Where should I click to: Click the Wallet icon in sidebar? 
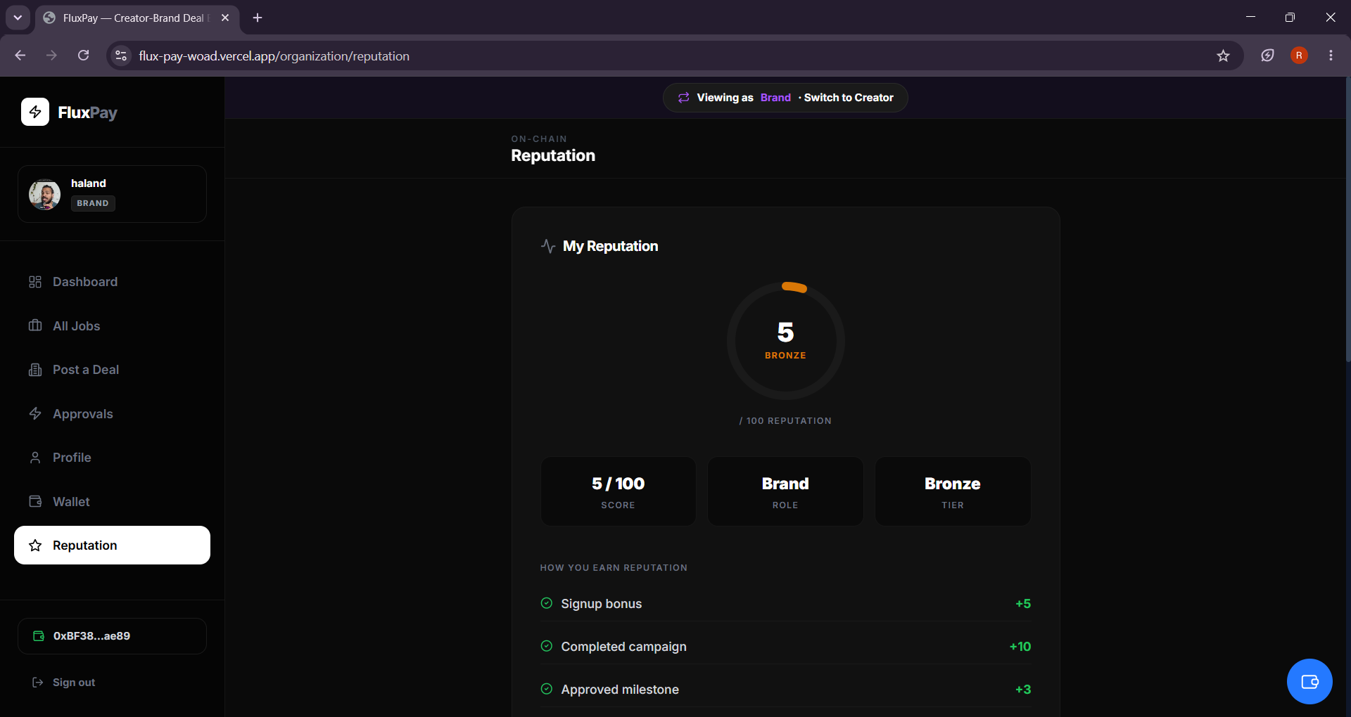(35, 501)
